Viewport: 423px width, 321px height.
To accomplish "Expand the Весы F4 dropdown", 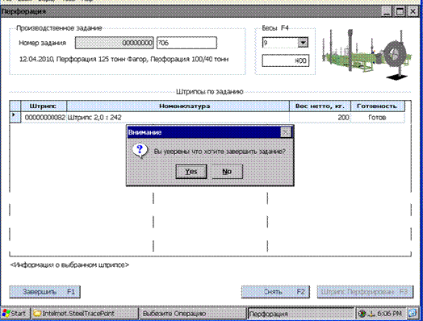I will click(303, 42).
